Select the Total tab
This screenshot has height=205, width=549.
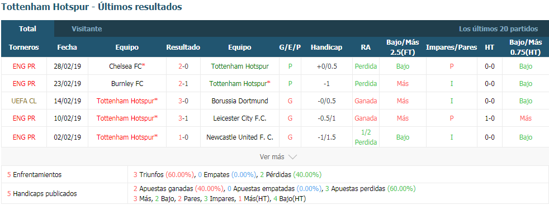[27, 29]
